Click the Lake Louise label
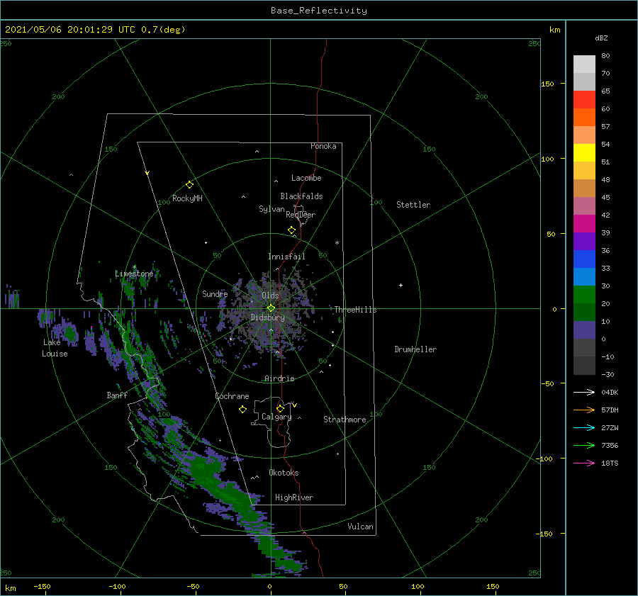This screenshot has height=596, width=638. pyautogui.click(x=55, y=348)
